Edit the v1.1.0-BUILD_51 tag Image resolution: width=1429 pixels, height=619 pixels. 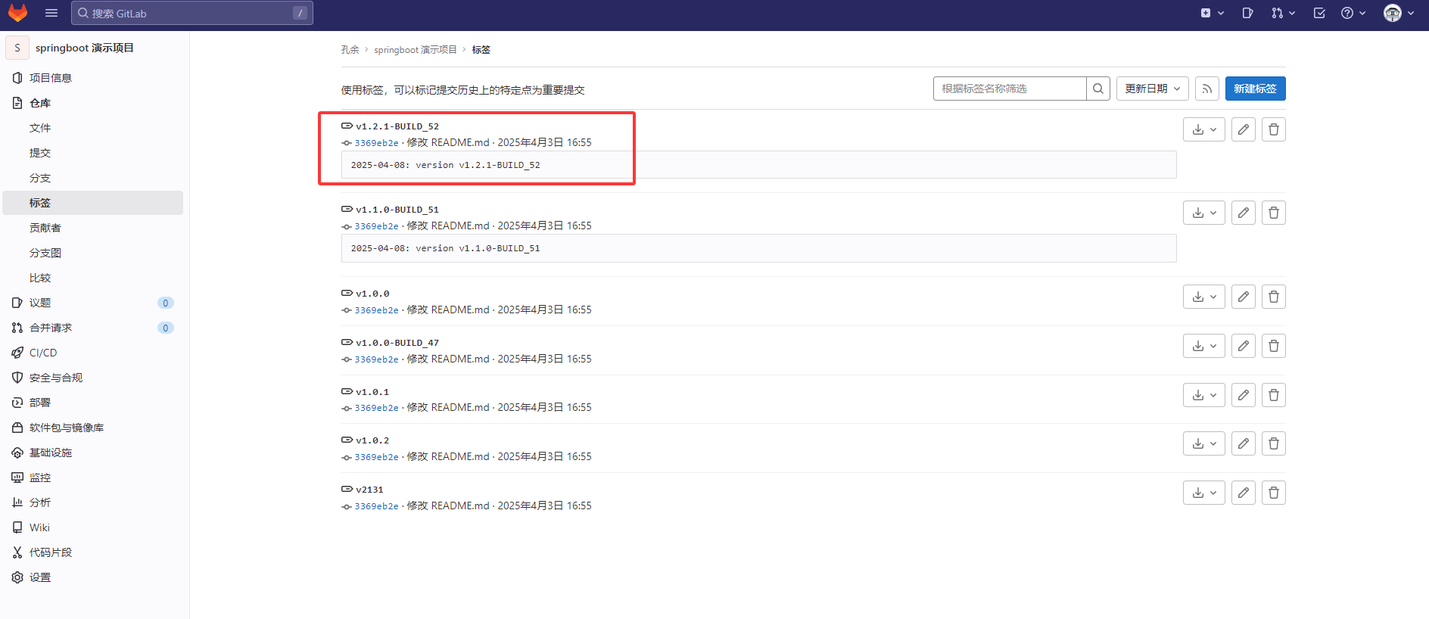(x=1243, y=213)
